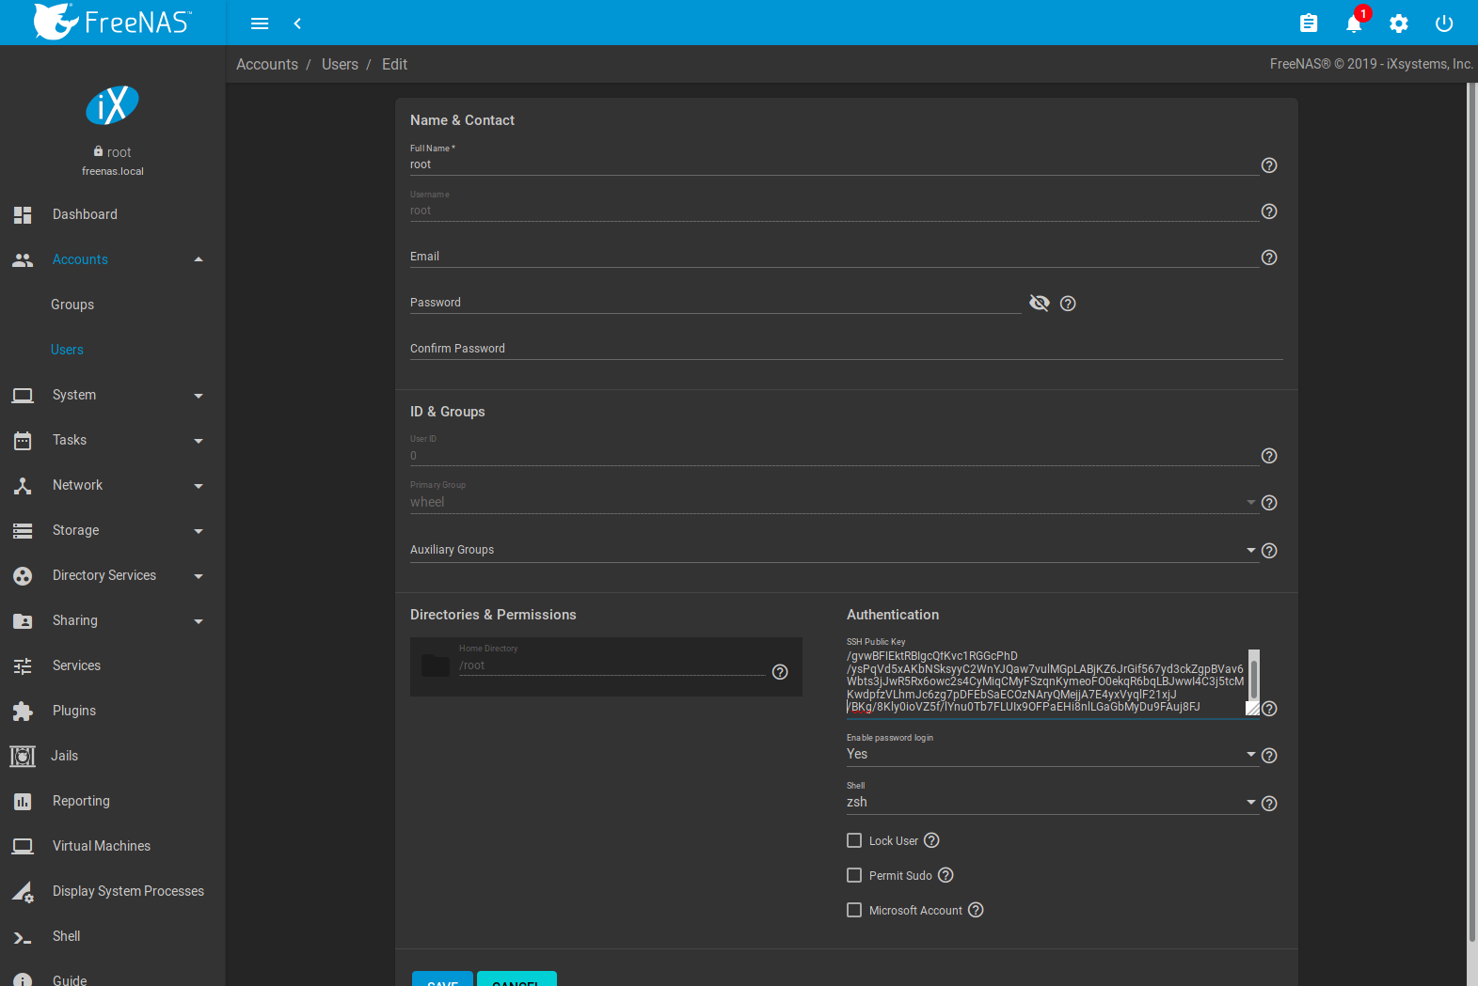Show help for the Shell field

coord(1269,804)
